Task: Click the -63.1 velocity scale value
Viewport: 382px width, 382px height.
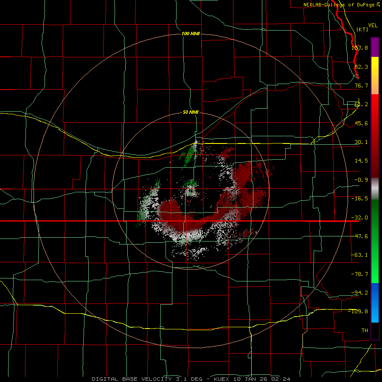Action: click(x=360, y=255)
